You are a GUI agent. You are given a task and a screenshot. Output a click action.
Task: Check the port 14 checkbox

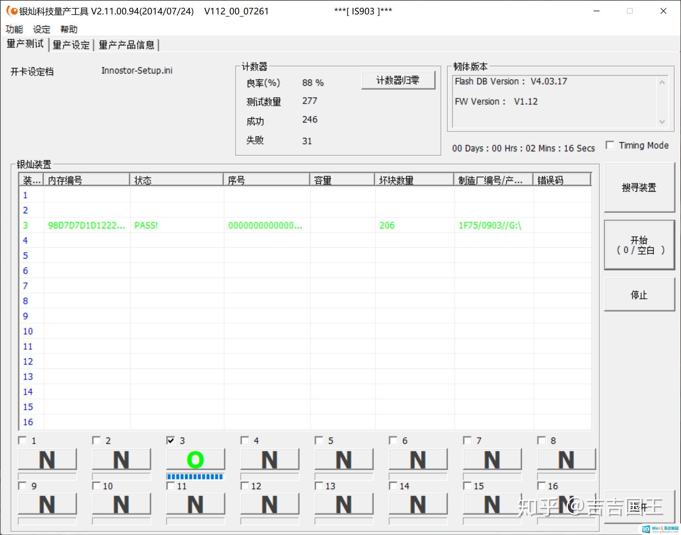(x=394, y=486)
